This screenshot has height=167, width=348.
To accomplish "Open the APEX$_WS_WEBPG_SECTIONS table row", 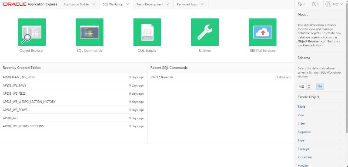I will click(x=73, y=126).
